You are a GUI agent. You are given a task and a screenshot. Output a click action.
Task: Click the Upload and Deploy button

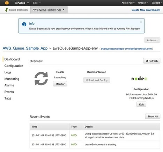tap(97, 80)
